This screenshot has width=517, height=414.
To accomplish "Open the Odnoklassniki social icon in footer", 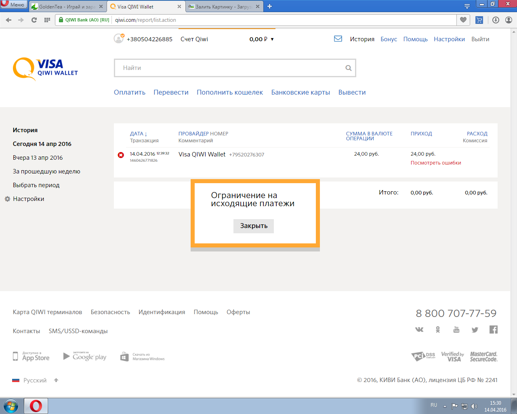I will pyautogui.click(x=438, y=330).
